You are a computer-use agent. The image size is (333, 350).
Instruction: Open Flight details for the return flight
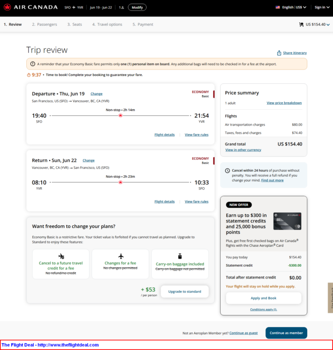click(x=165, y=202)
